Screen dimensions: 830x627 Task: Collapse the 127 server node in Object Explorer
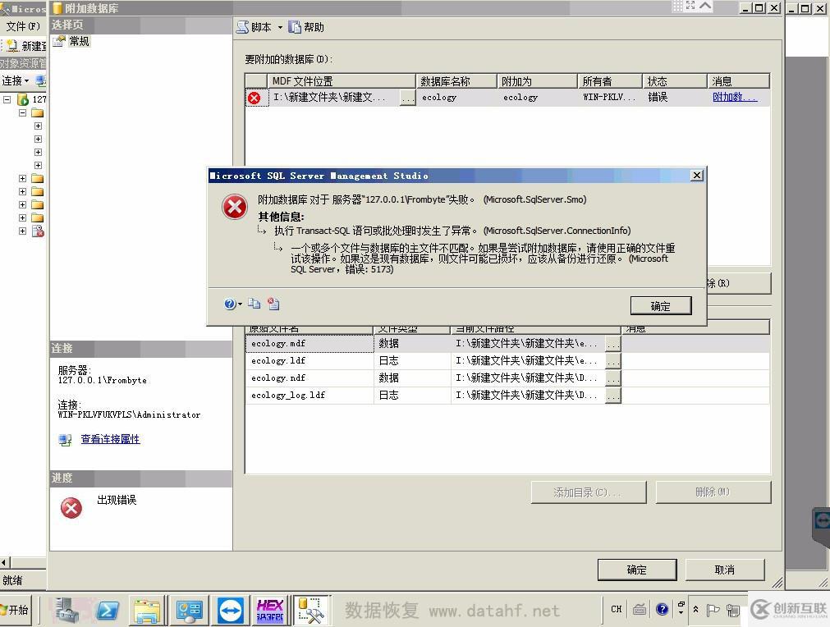pyautogui.click(x=7, y=99)
